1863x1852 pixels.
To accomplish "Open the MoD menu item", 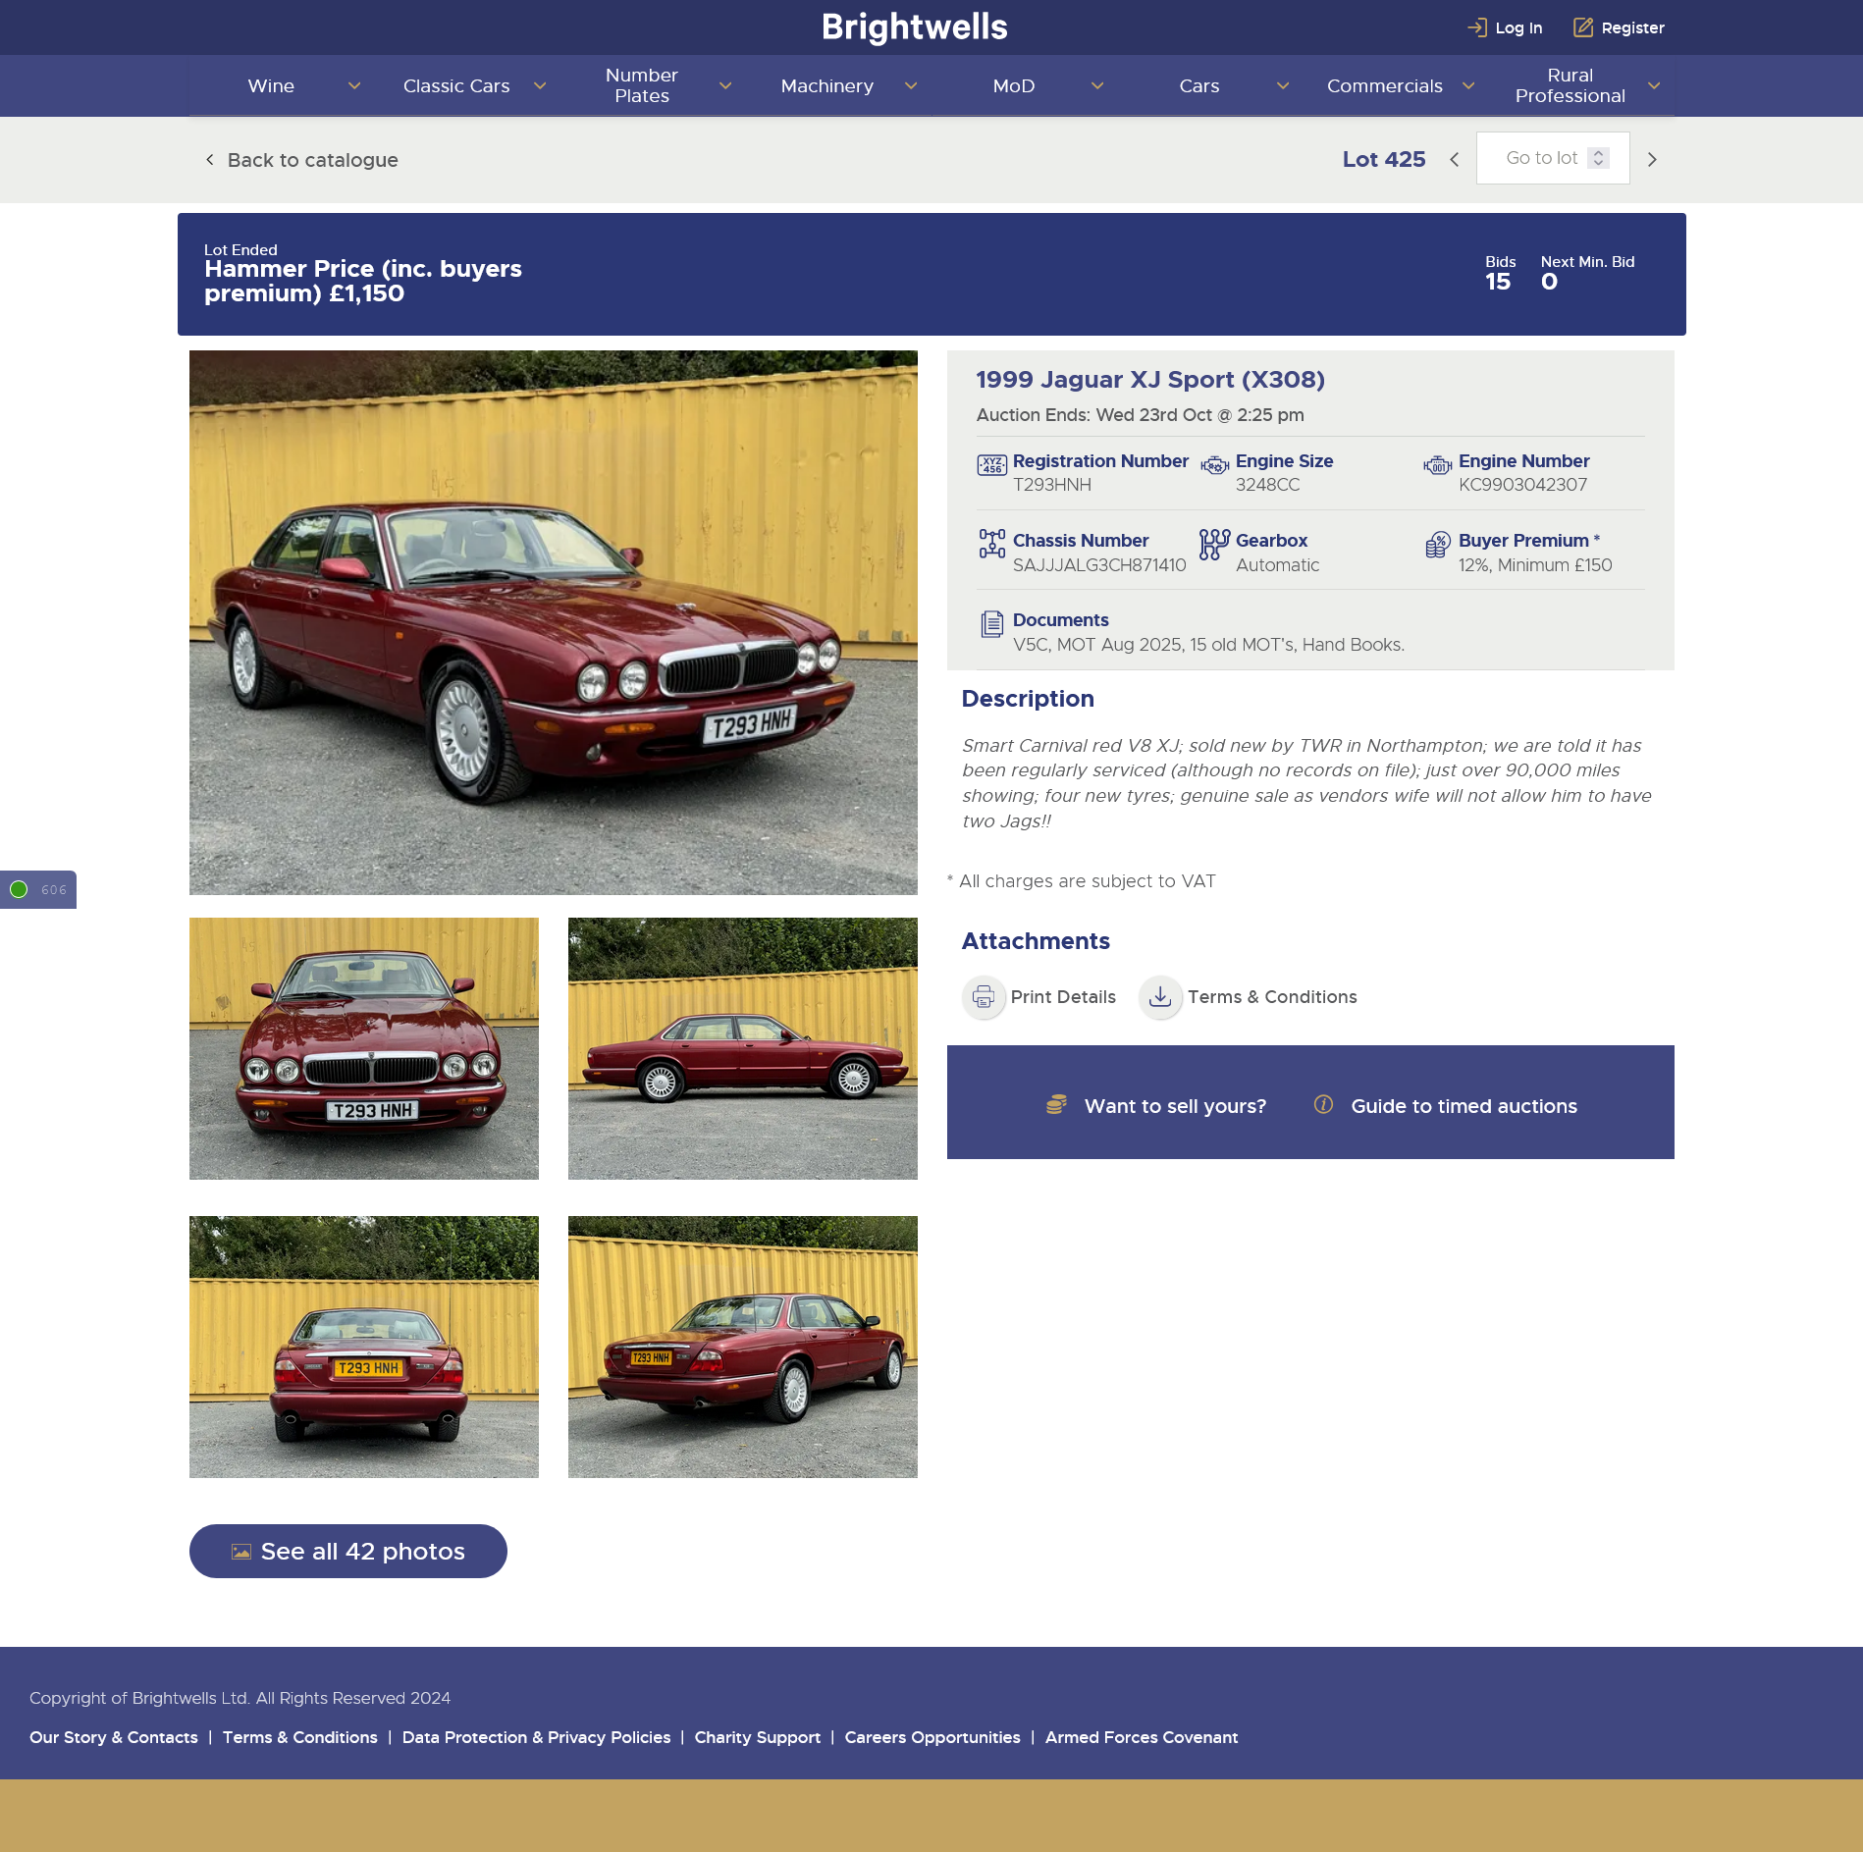I will [1014, 85].
